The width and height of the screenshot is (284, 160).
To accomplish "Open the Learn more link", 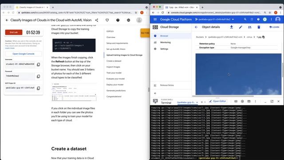I will coord(10,48).
